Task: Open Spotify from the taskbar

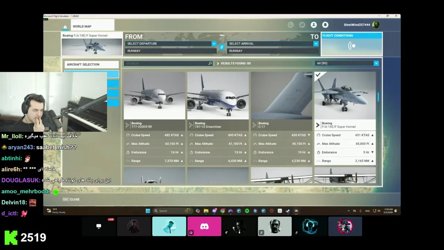Action: (247, 211)
